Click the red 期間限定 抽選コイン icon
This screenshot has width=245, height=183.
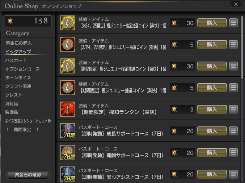tap(68, 88)
